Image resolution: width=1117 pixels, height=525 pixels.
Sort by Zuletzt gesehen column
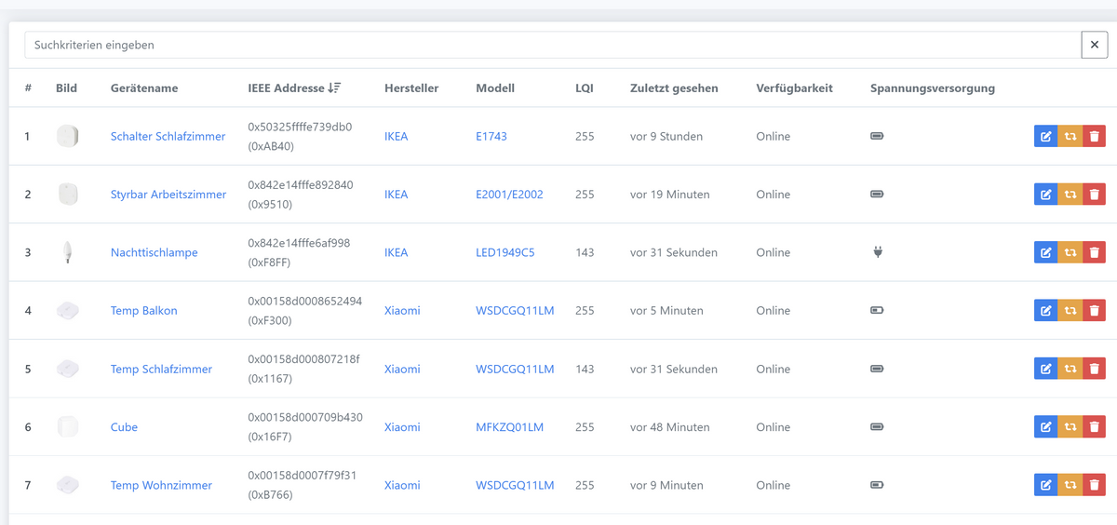click(x=674, y=88)
